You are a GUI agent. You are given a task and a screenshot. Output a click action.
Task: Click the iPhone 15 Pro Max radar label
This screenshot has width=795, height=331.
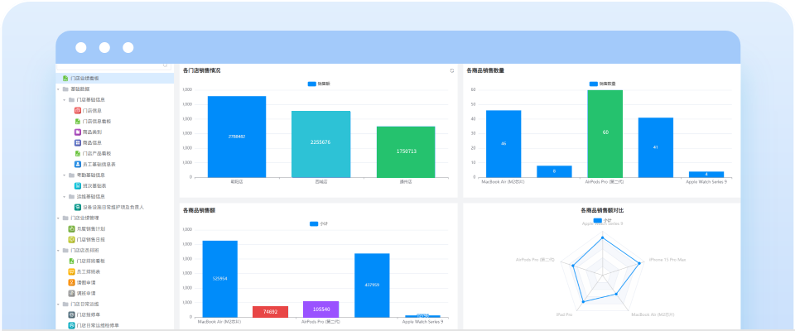pos(667,260)
